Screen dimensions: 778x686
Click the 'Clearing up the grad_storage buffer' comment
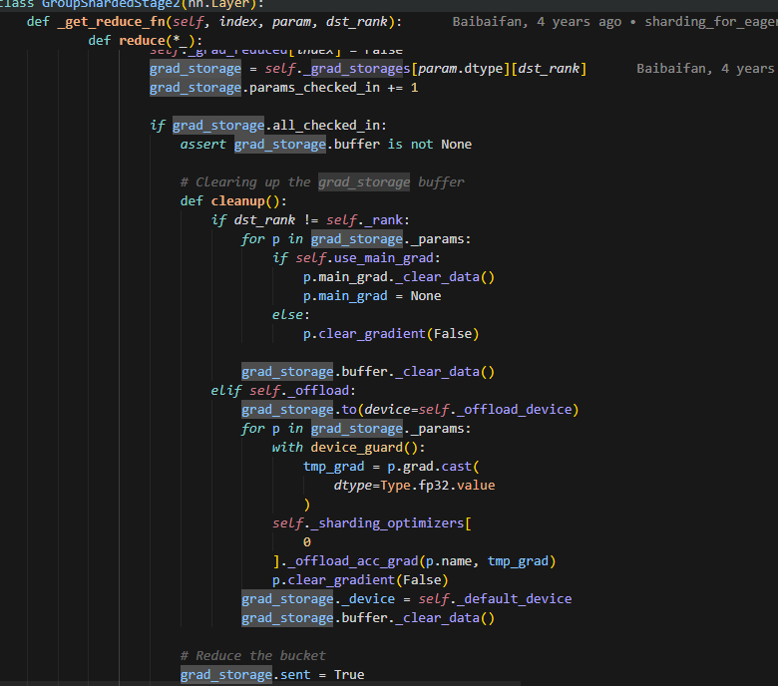point(322,181)
